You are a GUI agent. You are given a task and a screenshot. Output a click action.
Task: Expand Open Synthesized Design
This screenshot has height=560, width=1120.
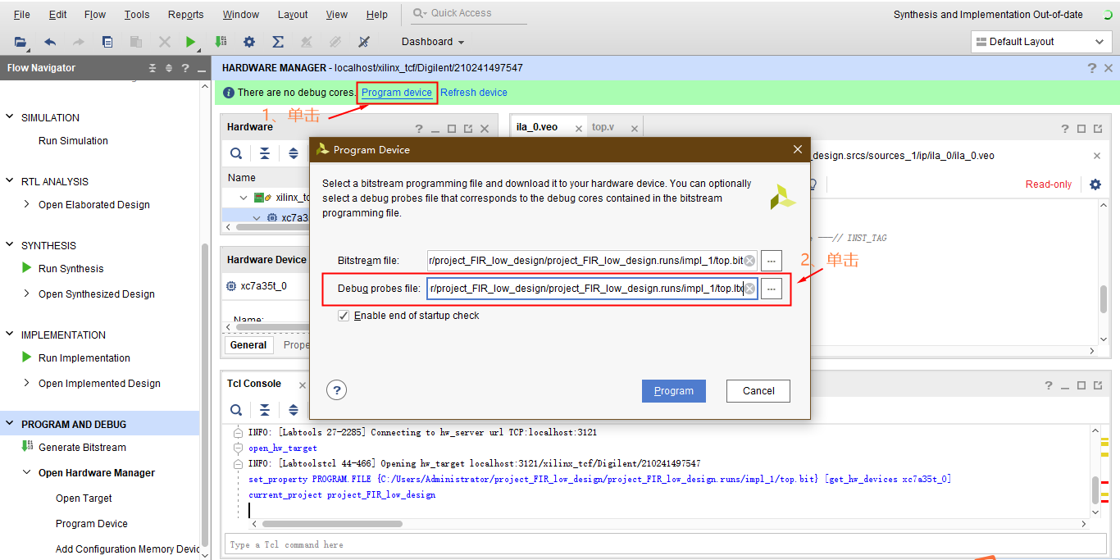27,294
